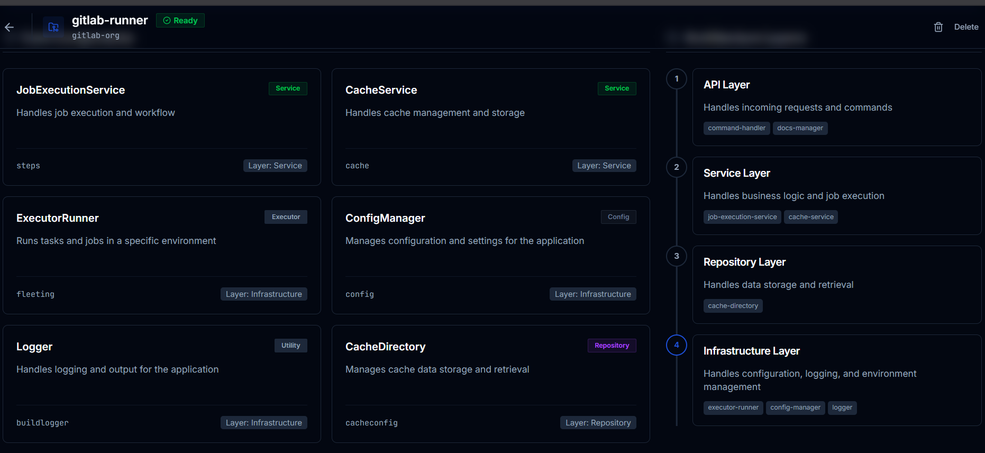Click the config package name
985x453 pixels.
(x=360, y=294)
